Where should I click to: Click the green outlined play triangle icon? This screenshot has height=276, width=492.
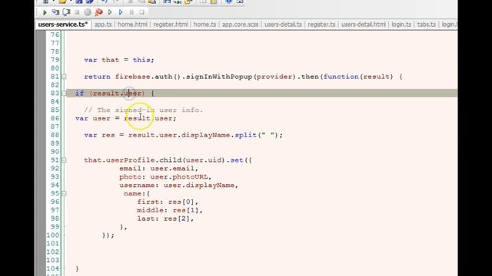110,12
